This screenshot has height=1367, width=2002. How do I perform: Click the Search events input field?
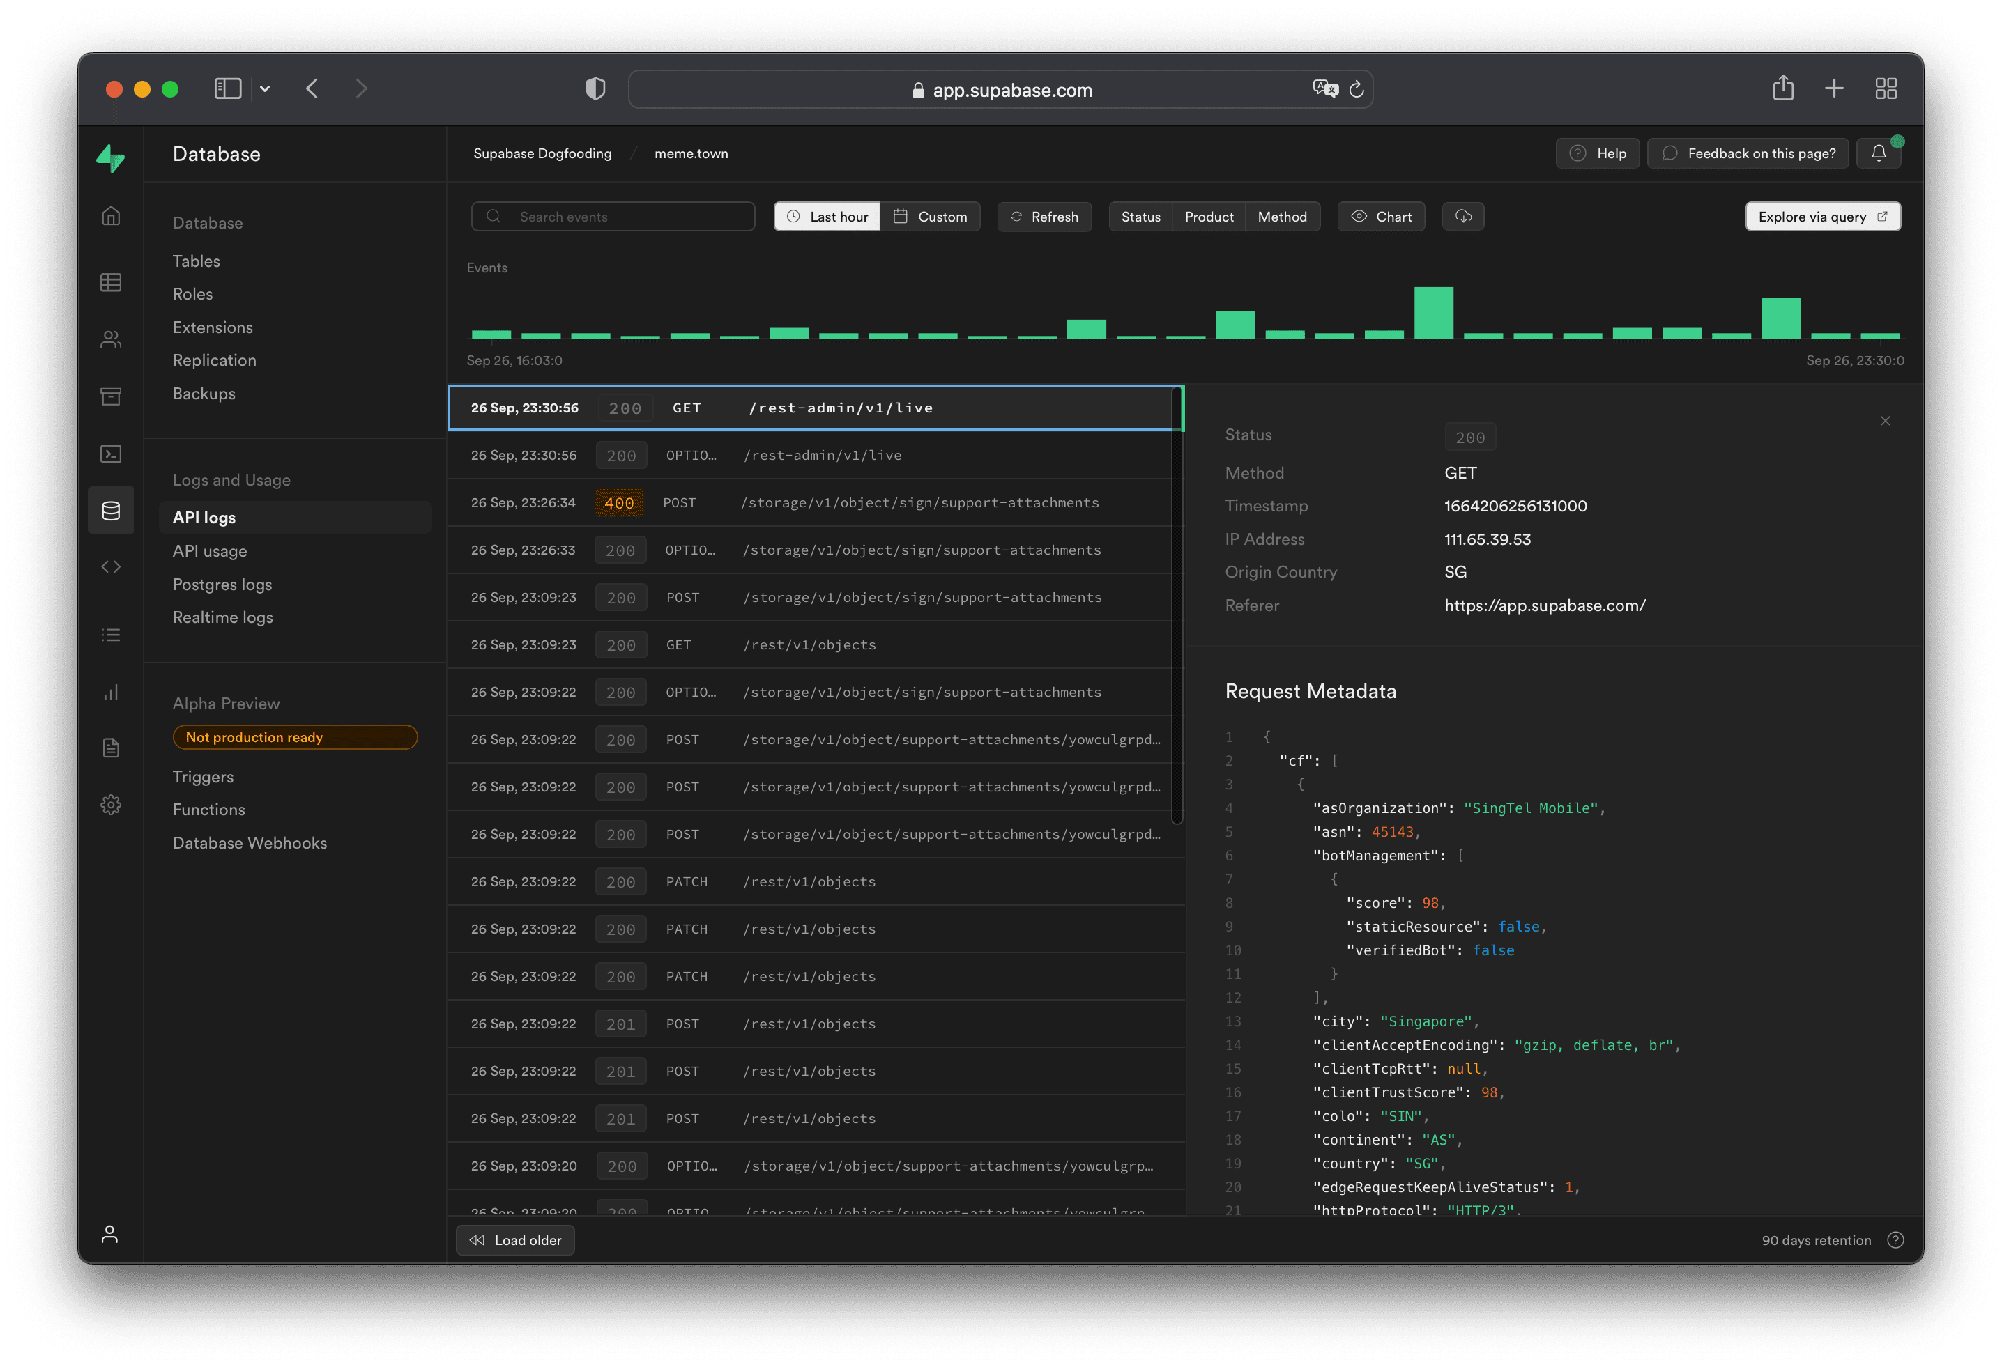(x=613, y=217)
